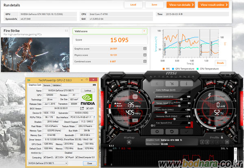Click the GPU-Z Name field

point(61,91)
